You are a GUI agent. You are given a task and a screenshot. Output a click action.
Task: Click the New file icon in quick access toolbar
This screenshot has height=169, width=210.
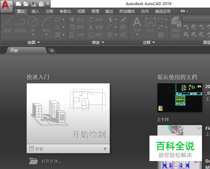(x=18, y=4)
